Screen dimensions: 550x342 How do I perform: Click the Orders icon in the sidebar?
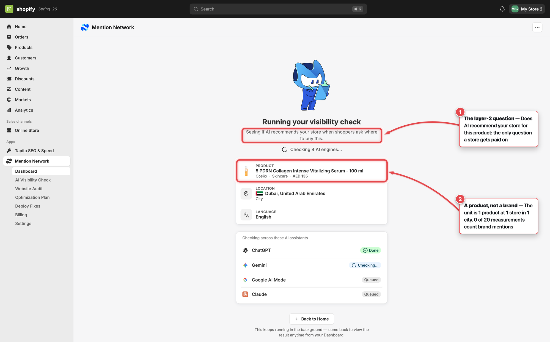pos(9,37)
